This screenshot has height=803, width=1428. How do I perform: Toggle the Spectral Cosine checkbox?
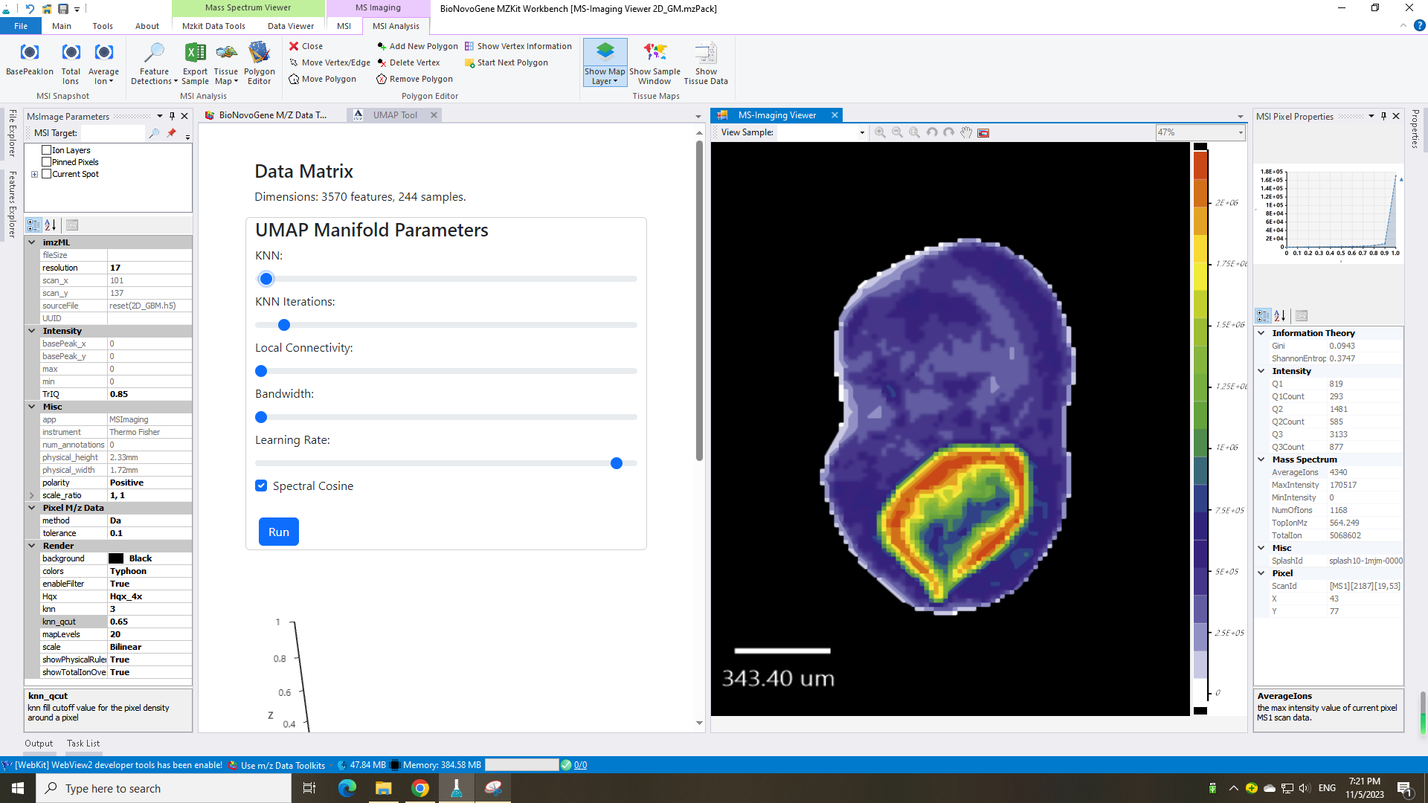click(261, 486)
